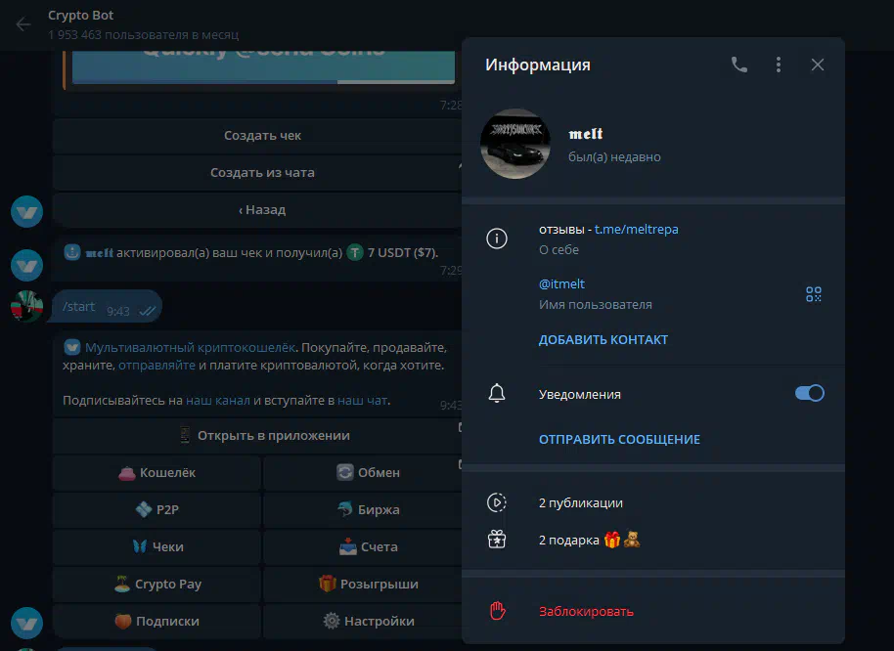Click Создать из чата button
Screen dimensions: 894x651
coord(257,173)
